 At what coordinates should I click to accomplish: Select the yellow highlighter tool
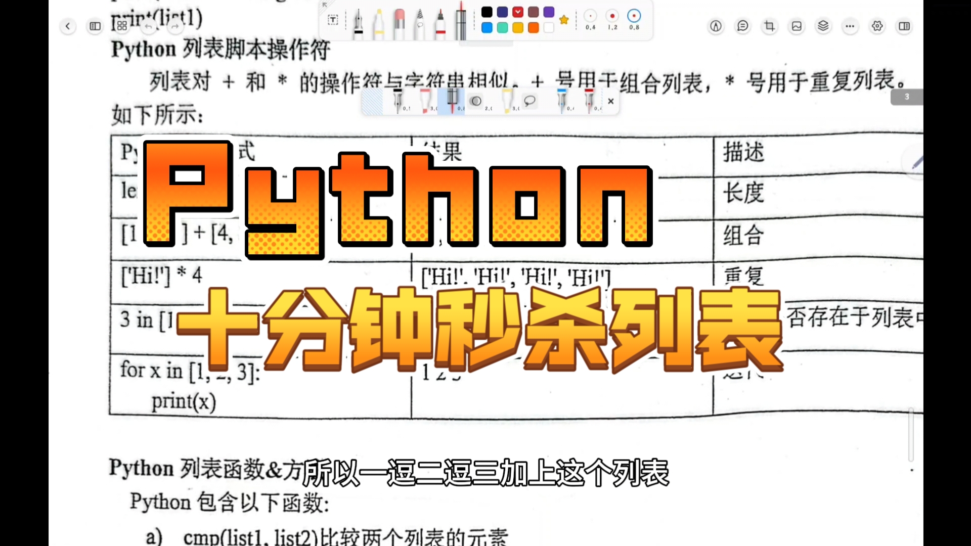tap(378, 24)
